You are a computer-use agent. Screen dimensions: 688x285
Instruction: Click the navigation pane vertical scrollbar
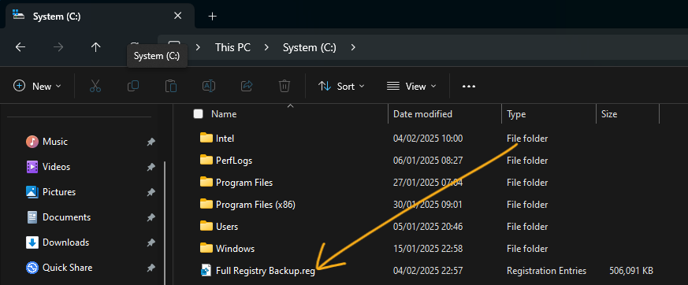(x=165, y=223)
